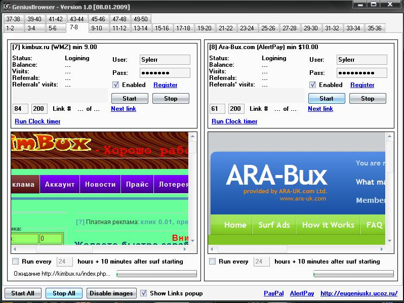This screenshot has width=404, height=303.
Task: Open Register link for Ara-Bux.com
Action: click(x=362, y=85)
